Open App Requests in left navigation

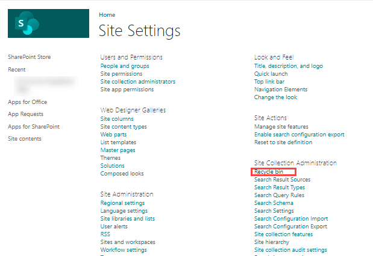26,114
